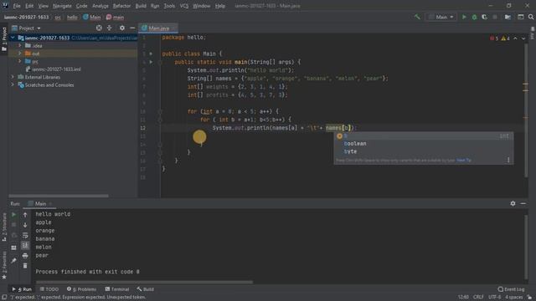Open the Problems tool window button
536x301 pixels.
pos(81,289)
